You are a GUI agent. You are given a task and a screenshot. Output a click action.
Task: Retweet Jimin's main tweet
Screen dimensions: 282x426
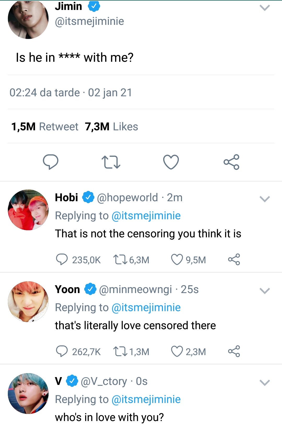point(111,162)
